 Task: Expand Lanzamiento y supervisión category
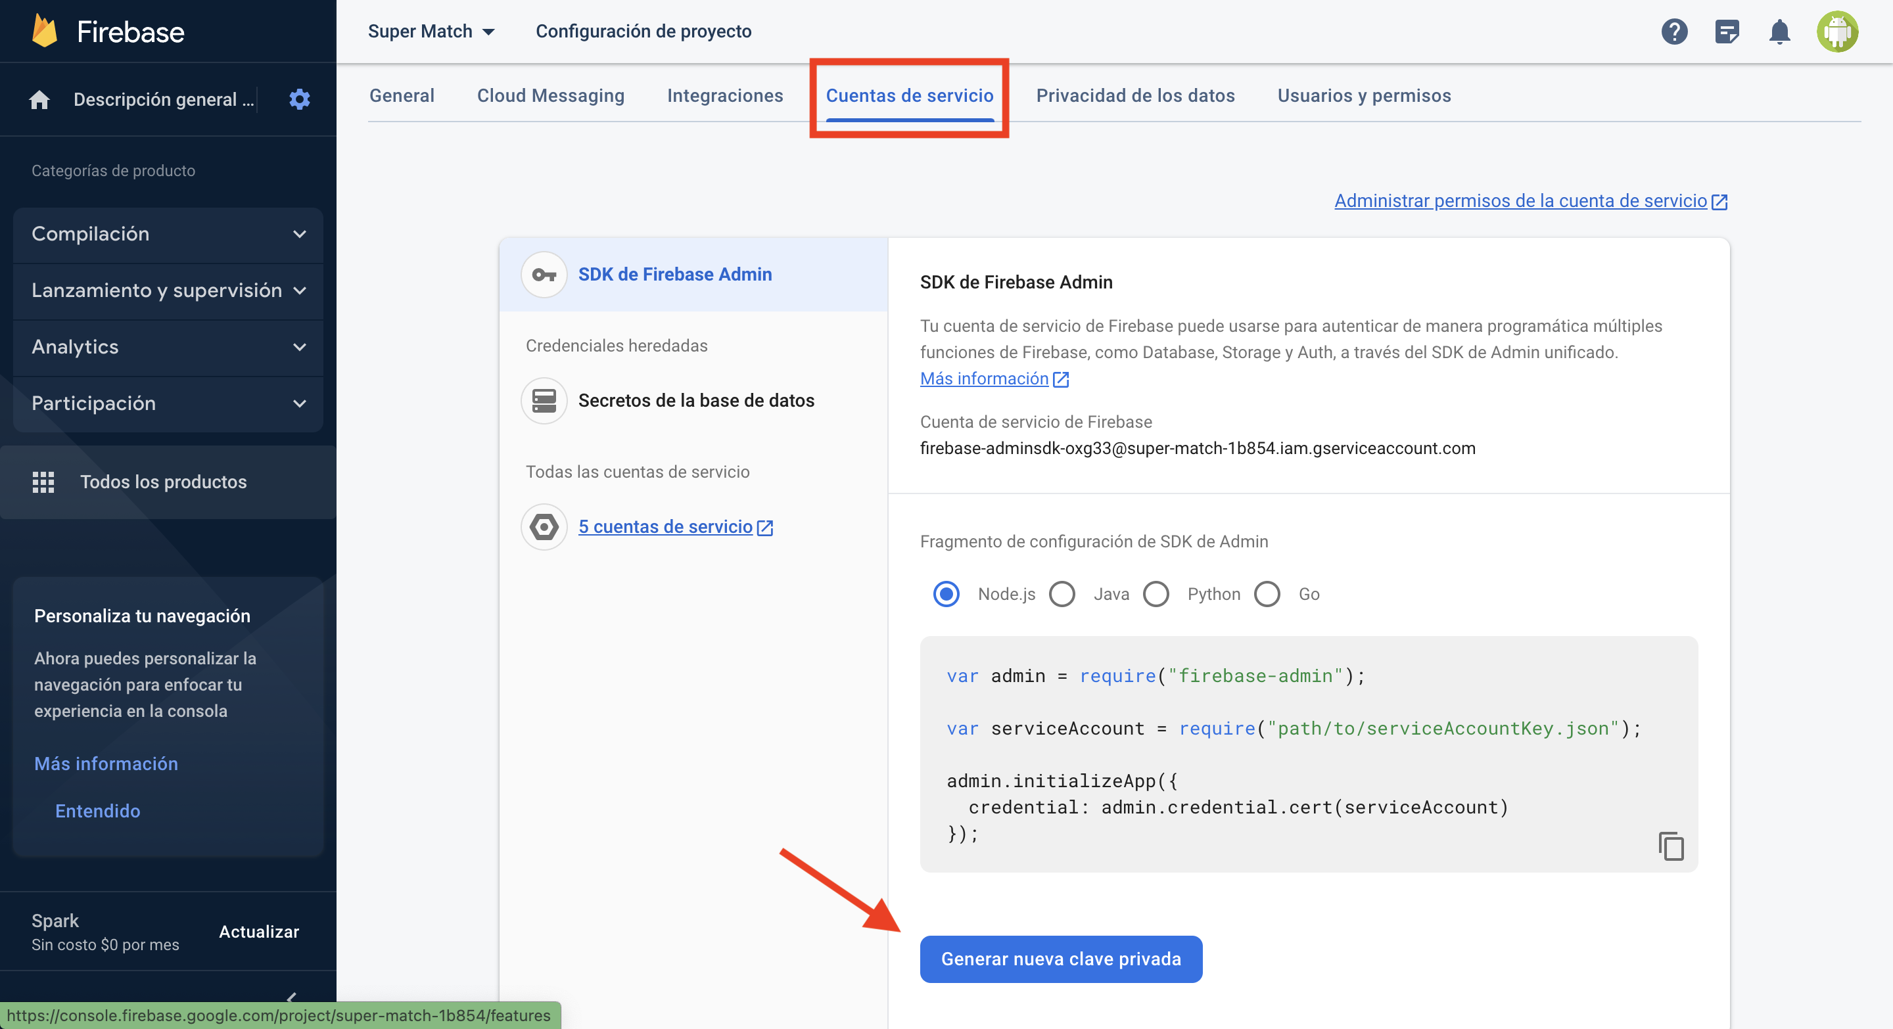coord(168,291)
